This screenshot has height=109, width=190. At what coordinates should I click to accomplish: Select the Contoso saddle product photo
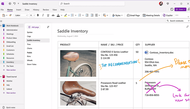click(78, 63)
